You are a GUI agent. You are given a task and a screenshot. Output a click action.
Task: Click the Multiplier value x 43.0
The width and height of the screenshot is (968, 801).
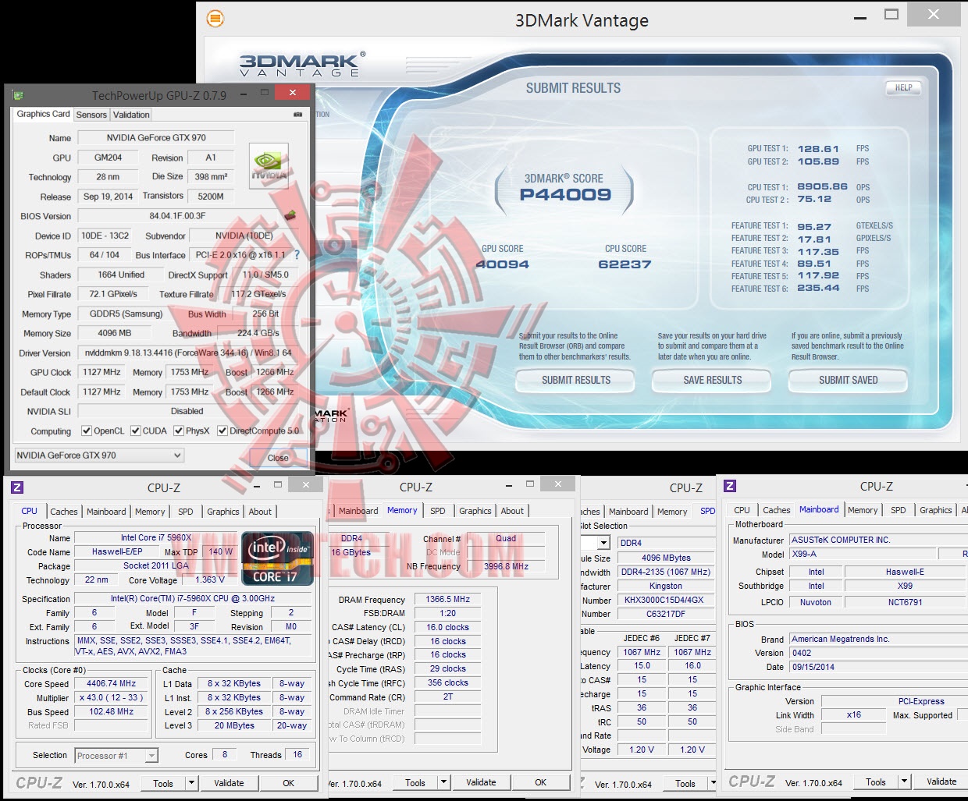pos(111,697)
